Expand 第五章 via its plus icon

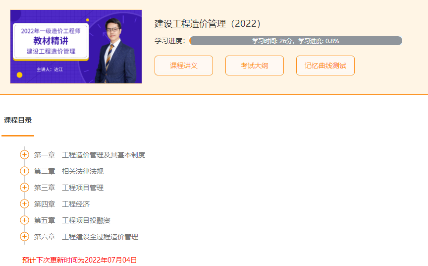point(24,220)
